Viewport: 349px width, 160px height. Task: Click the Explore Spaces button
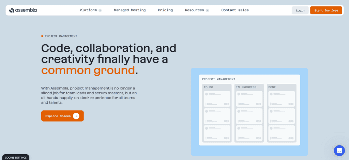(x=62, y=116)
